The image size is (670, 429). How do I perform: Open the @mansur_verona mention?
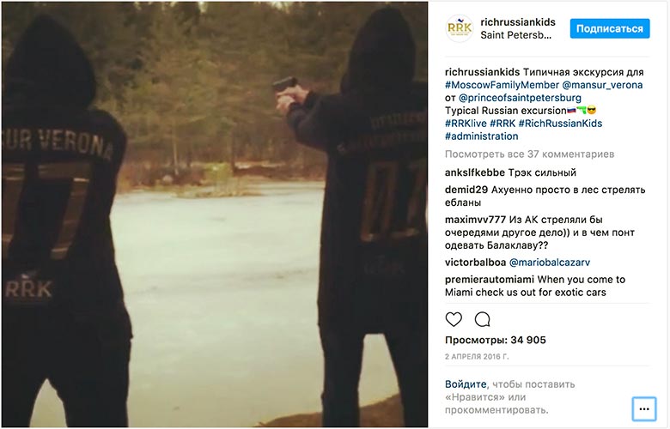point(602,85)
